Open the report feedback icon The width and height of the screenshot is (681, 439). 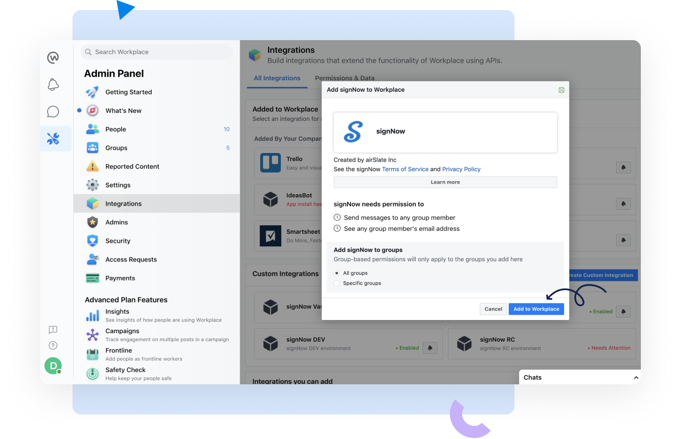(53, 330)
